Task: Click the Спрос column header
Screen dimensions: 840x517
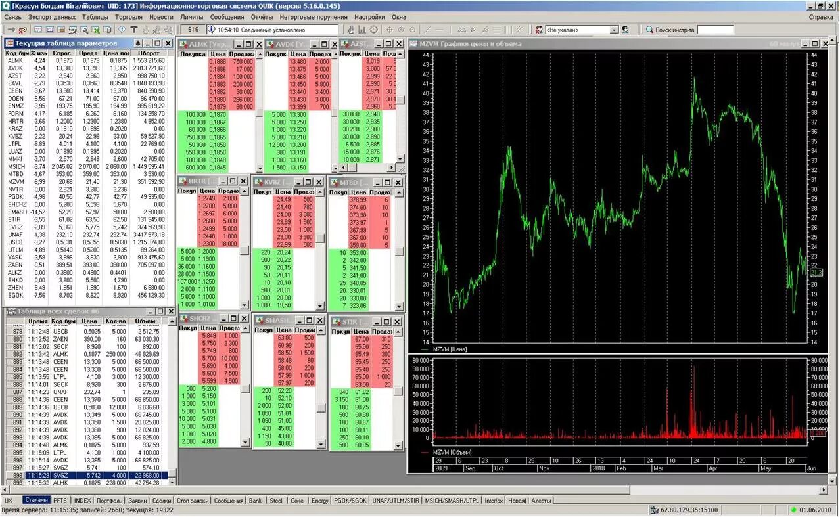Action: coord(62,53)
